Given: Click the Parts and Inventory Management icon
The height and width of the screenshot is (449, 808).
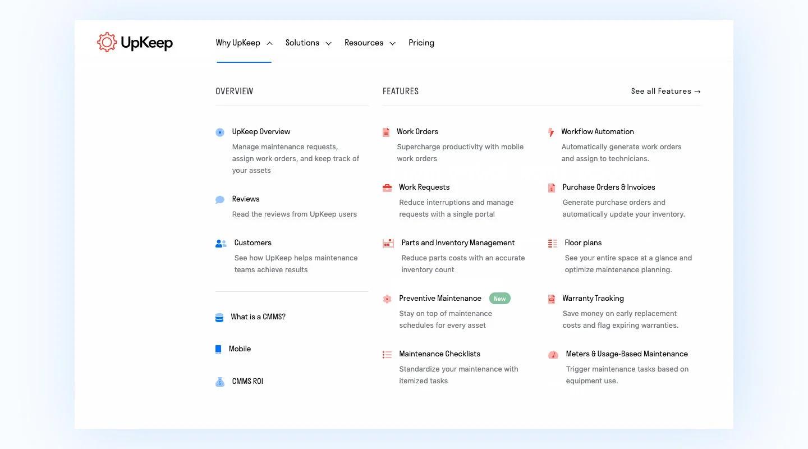Looking at the screenshot, I should [x=388, y=243].
